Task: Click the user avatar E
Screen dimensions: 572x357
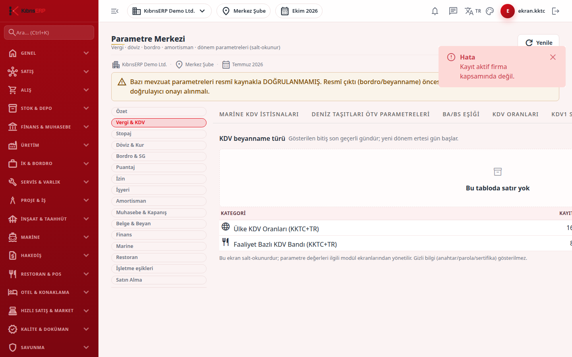Action: tap(508, 11)
